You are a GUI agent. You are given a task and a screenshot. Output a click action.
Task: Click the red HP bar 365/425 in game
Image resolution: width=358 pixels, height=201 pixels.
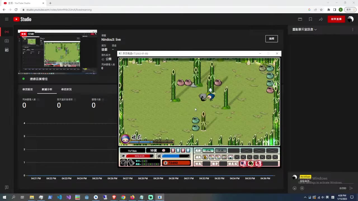pos(140,156)
